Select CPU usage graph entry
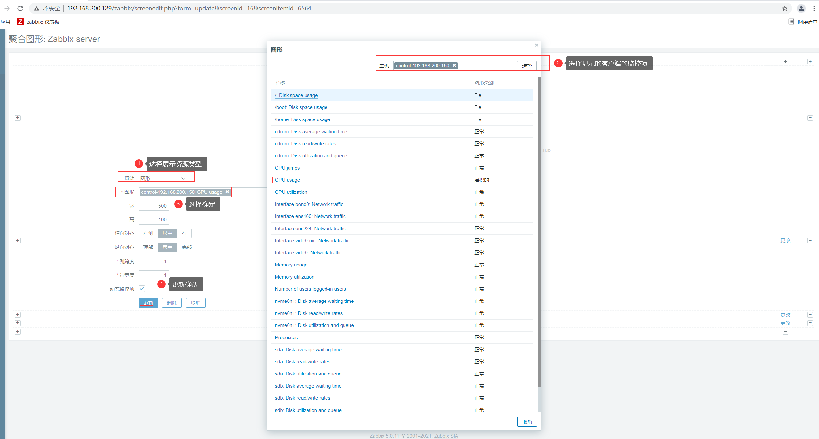This screenshot has height=439, width=819. pos(287,180)
